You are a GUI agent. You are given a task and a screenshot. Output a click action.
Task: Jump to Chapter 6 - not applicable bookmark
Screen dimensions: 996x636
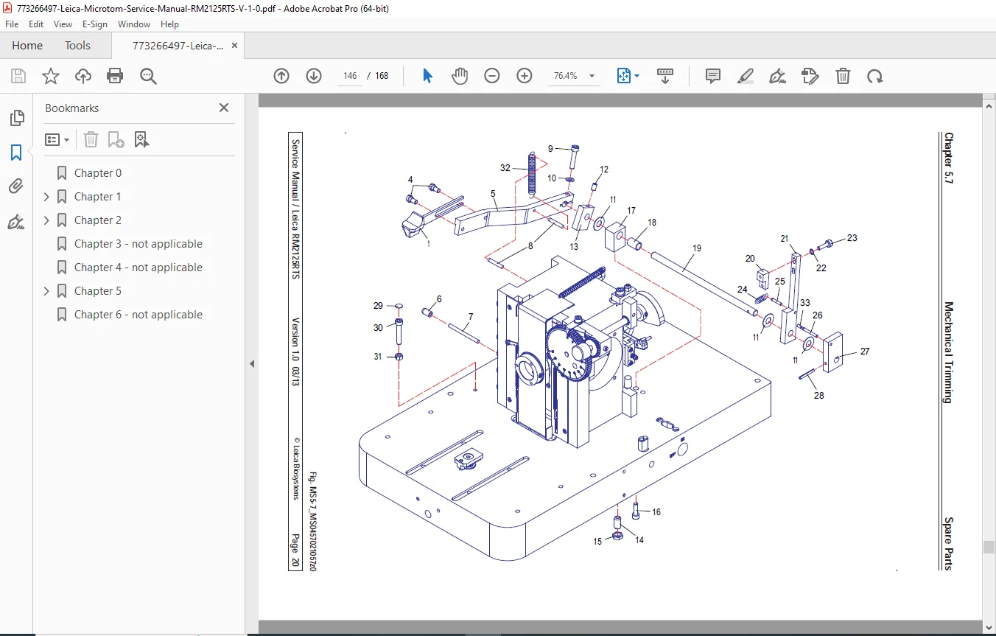pos(138,315)
